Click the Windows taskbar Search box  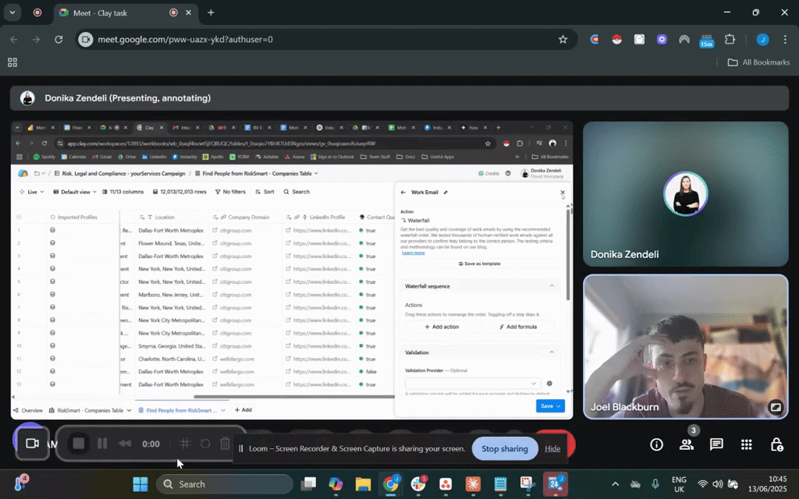point(225,484)
